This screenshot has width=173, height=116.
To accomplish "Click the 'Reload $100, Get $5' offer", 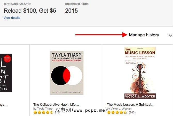I will point(30,11).
